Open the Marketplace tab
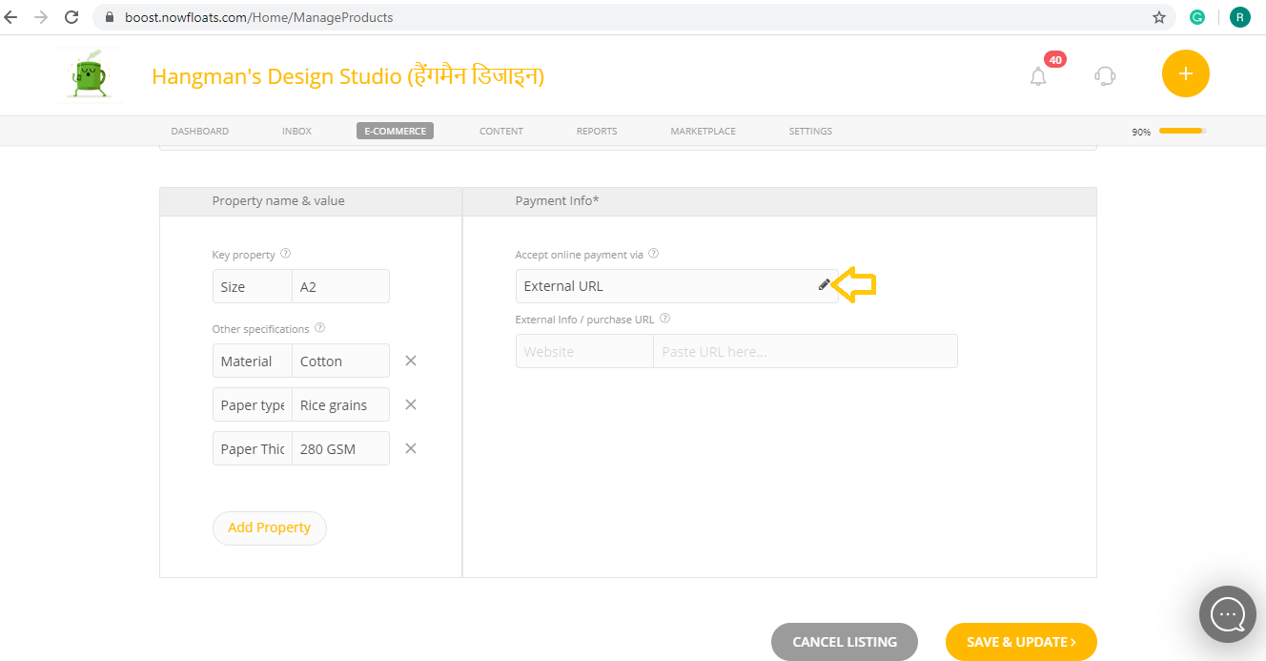The image size is (1266, 661). click(703, 131)
